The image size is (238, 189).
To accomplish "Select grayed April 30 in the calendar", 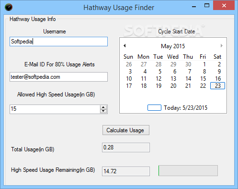I will (188, 64).
